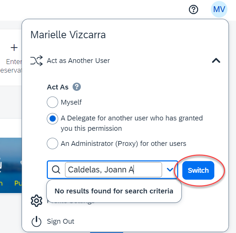Select the Delegate for another user radio

52,119
